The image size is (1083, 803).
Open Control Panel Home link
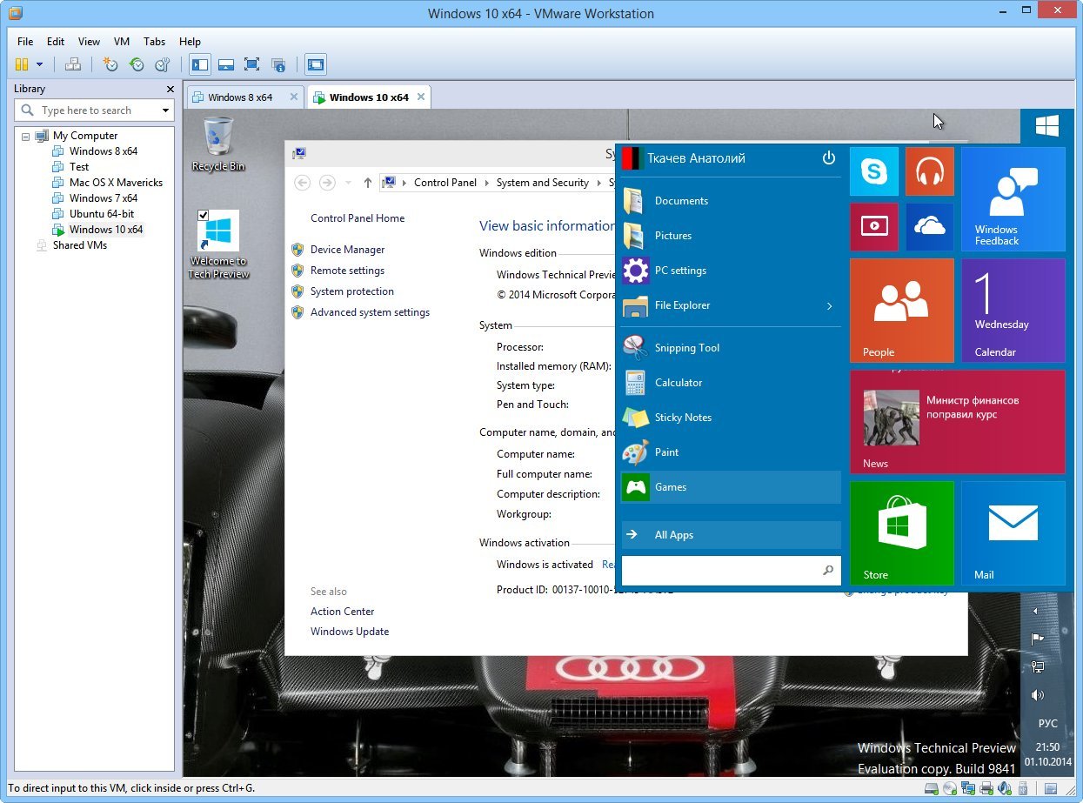point(358,218)
